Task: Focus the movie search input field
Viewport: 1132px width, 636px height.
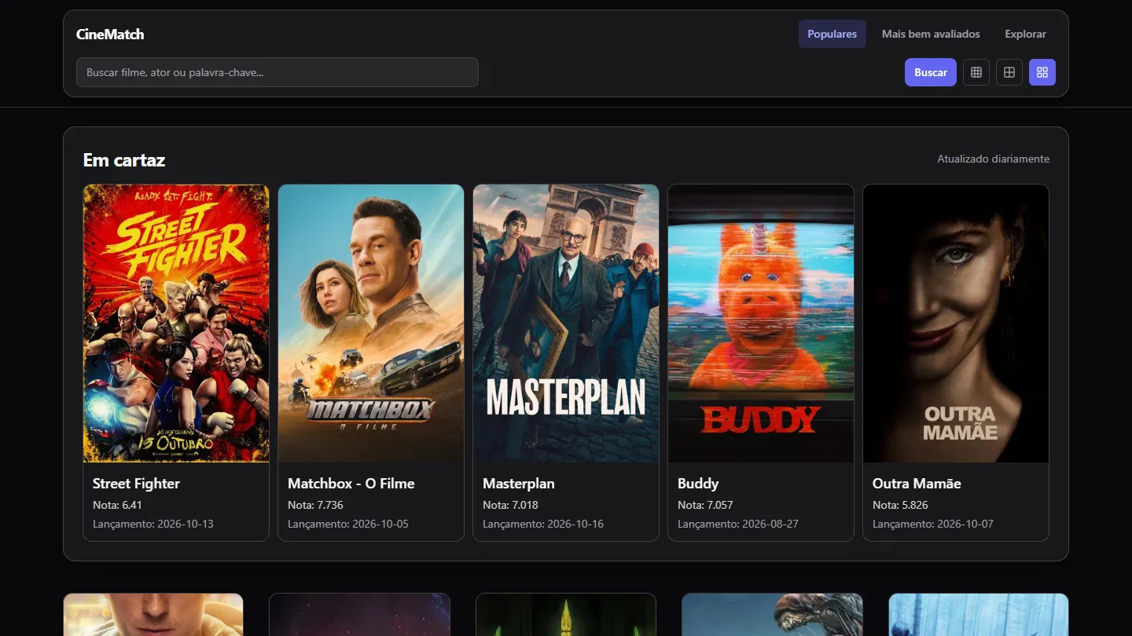Action: [277, 72]
